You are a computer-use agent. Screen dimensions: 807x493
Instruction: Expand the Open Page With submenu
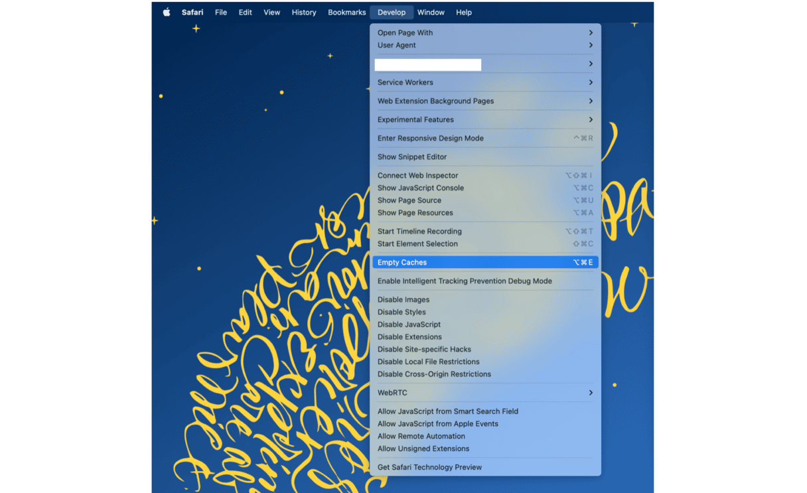[x=485, y=33]
